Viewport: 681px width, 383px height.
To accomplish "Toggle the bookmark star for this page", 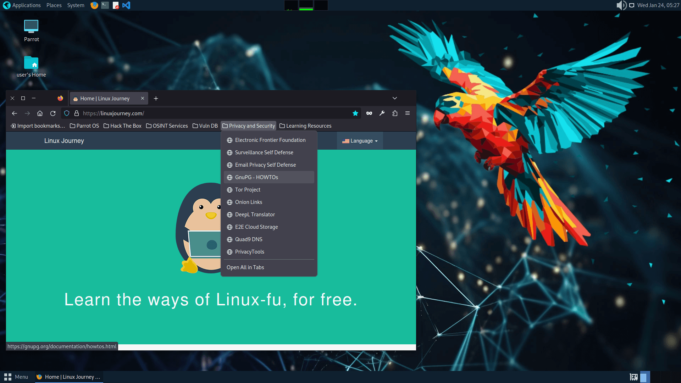I will [355, 113].
